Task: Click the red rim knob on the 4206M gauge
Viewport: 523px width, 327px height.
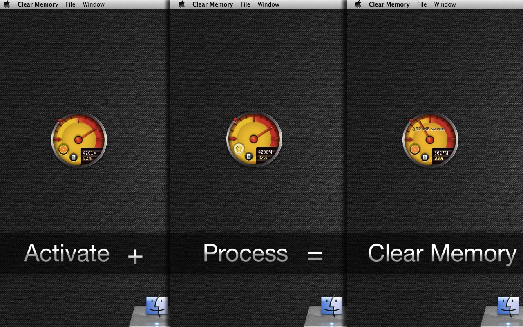Action: 235,120
